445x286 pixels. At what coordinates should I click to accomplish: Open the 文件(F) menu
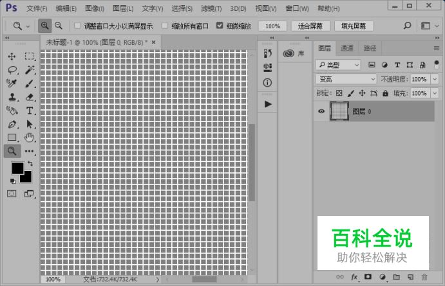tap(37, 8)
